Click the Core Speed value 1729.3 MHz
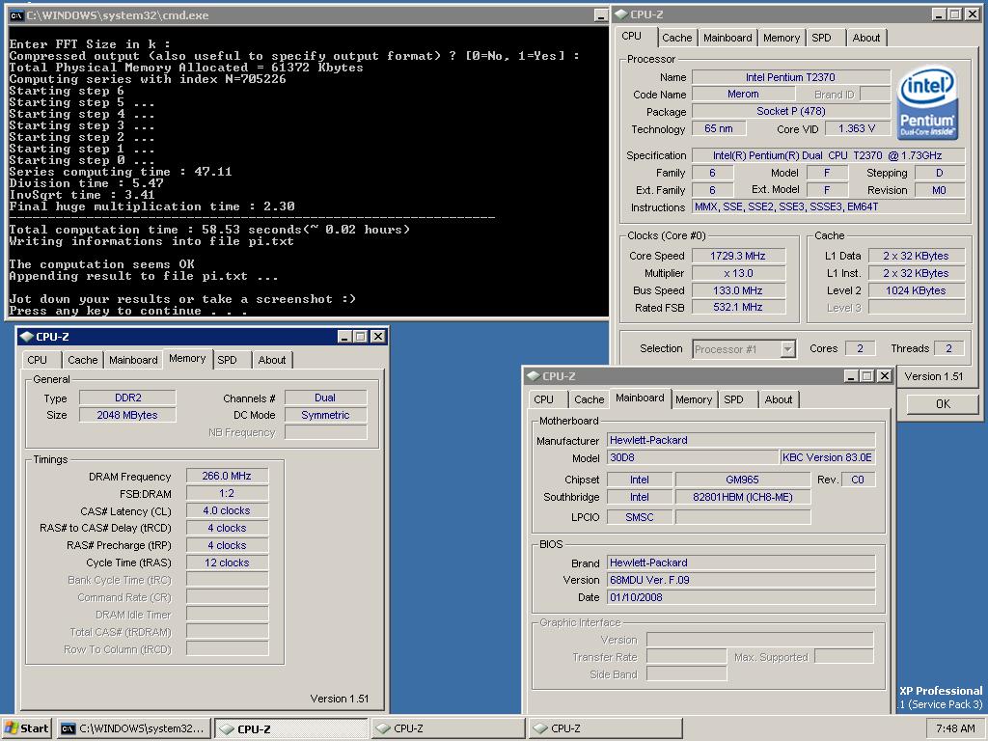 [738, 256]
